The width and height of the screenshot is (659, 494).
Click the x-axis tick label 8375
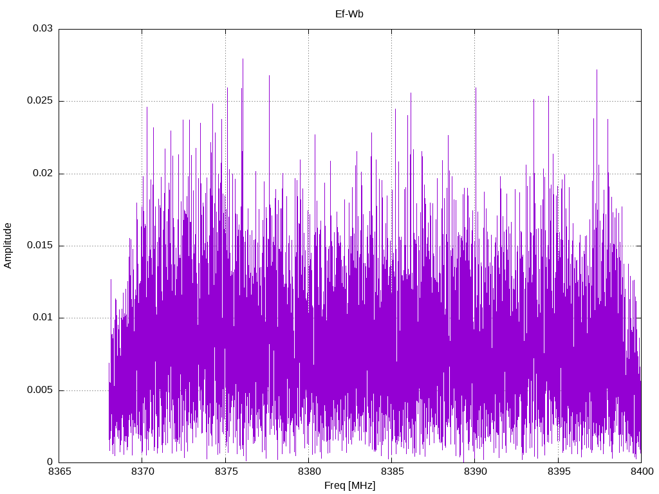[226, 471]
